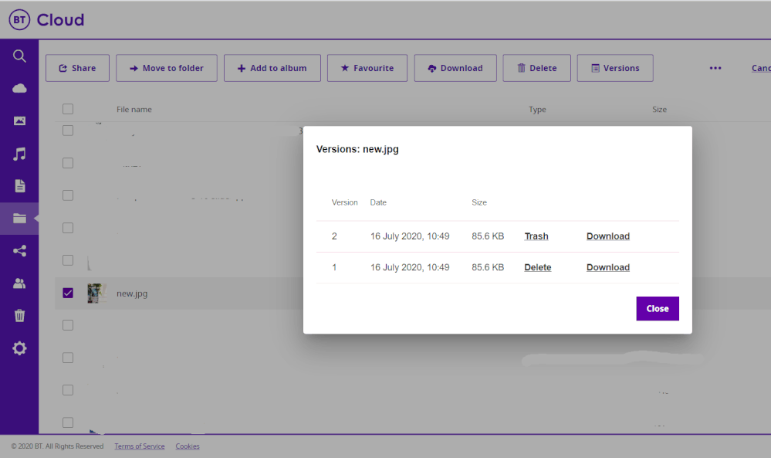Click the Add to album button
This screenshot has height=458, width=771.
tap(271, 68)
